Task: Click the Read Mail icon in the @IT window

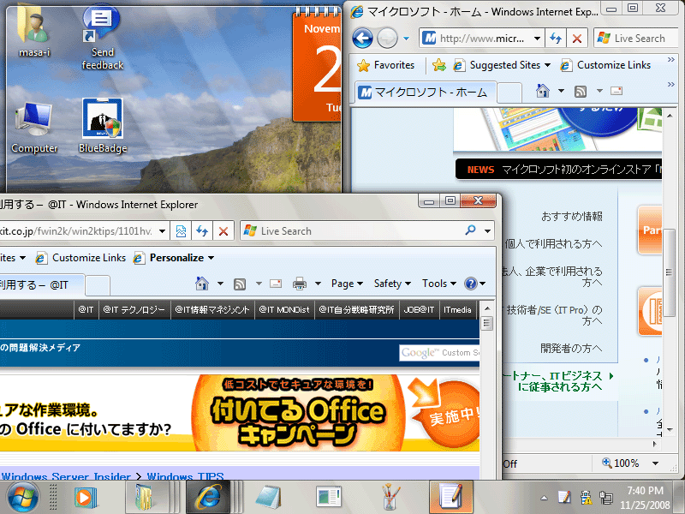Action: tap(276, 284)
